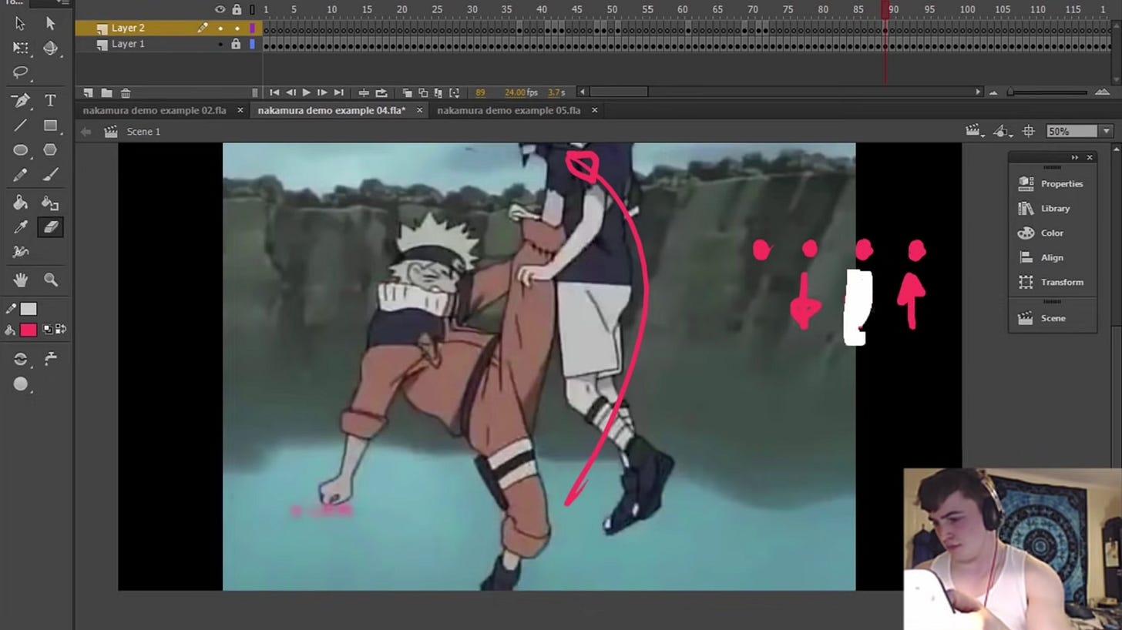Choose the Pencil tool
Viewport: 1122px width, 630px height.
click(20, 175)
